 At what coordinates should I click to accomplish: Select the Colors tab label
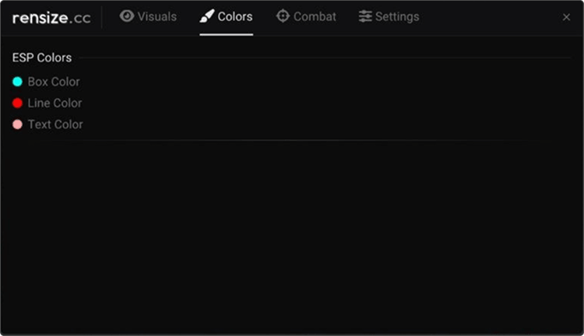pos(235,16)
